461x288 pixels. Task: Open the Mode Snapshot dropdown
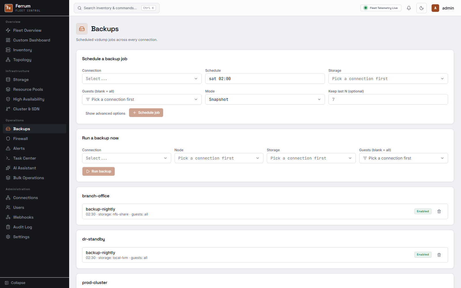[x=265, y=99]
